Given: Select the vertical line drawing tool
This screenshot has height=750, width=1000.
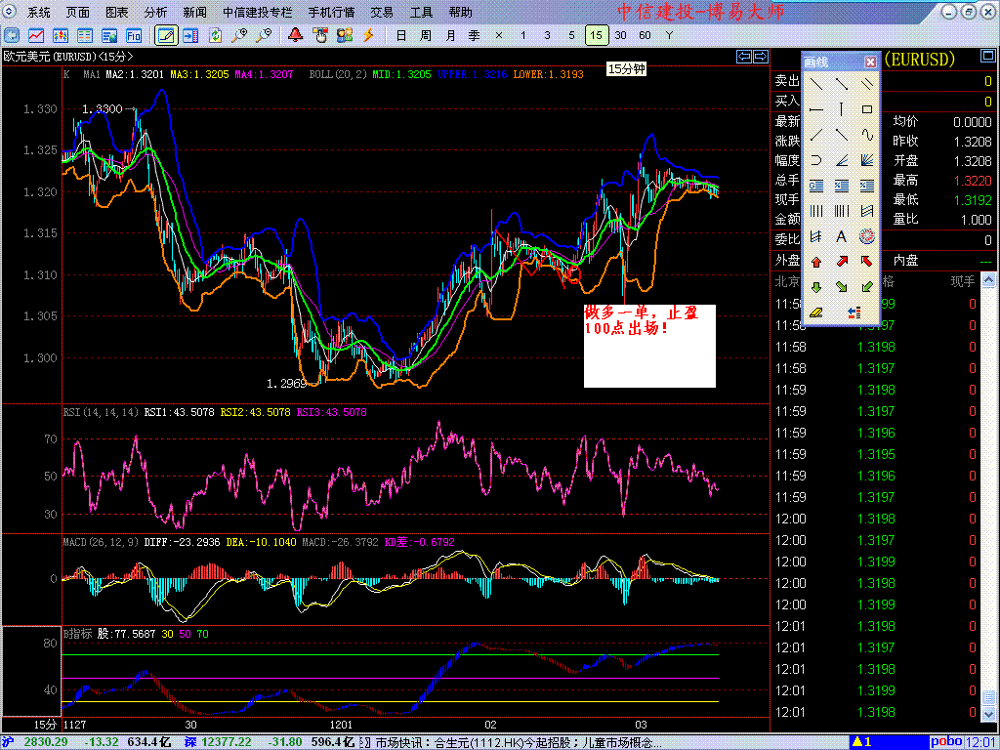Looking at the screenshot, I should (x=841, y=109).
